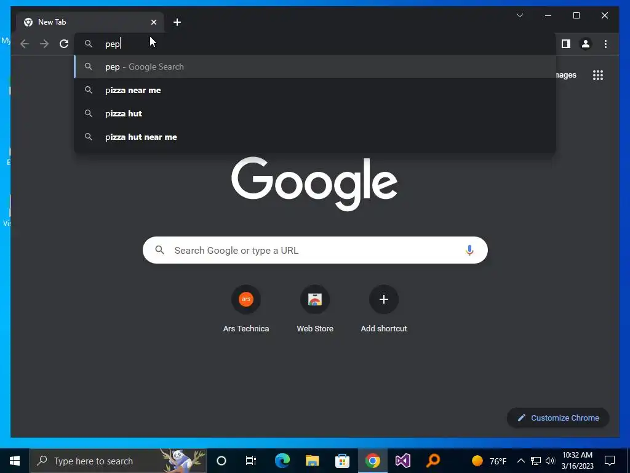Choose the 'pizza hut' suggestion
630x473 pixels.
[315, 113]
